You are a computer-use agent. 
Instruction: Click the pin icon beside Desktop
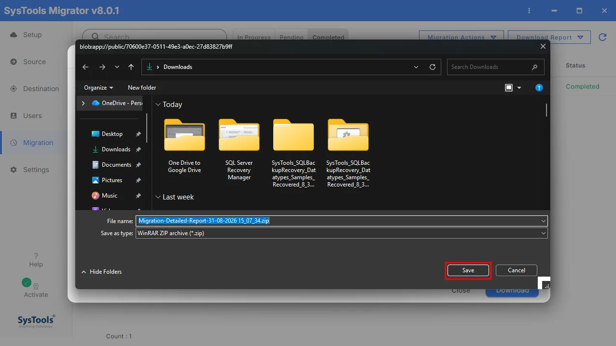[138, 134]
